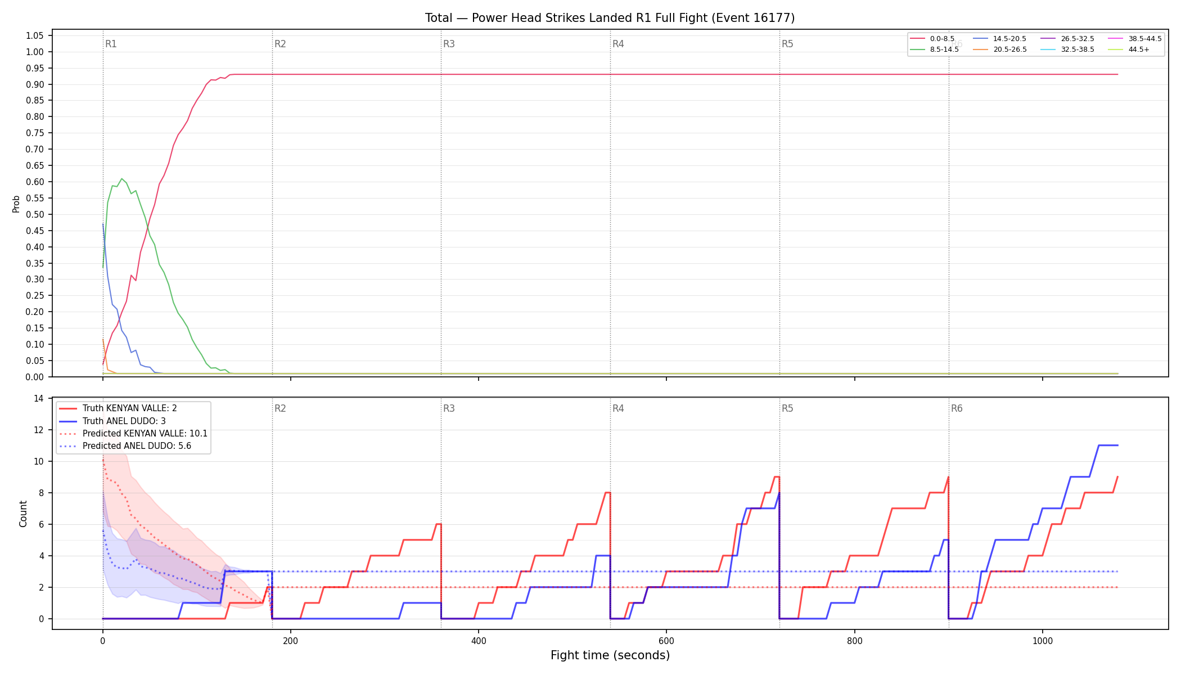Click the blue line swatch beside Truth ANEL DUDO
1181x675 pixels.
point(68,421)
